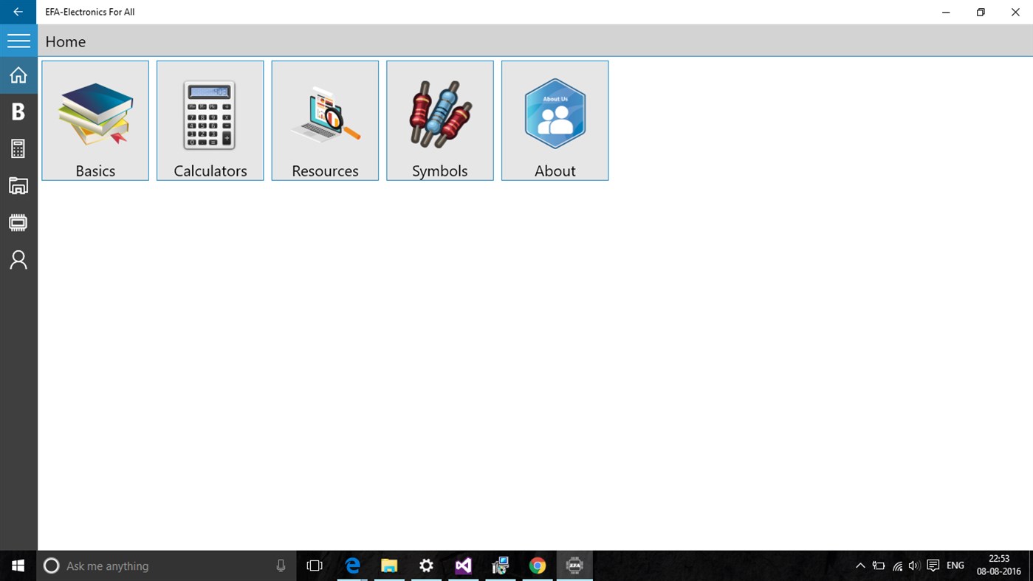The image size is (1033, 581).
Task: Select the Home icon in the sidebar
Action: pyautogui.click(x=18, y=74)
